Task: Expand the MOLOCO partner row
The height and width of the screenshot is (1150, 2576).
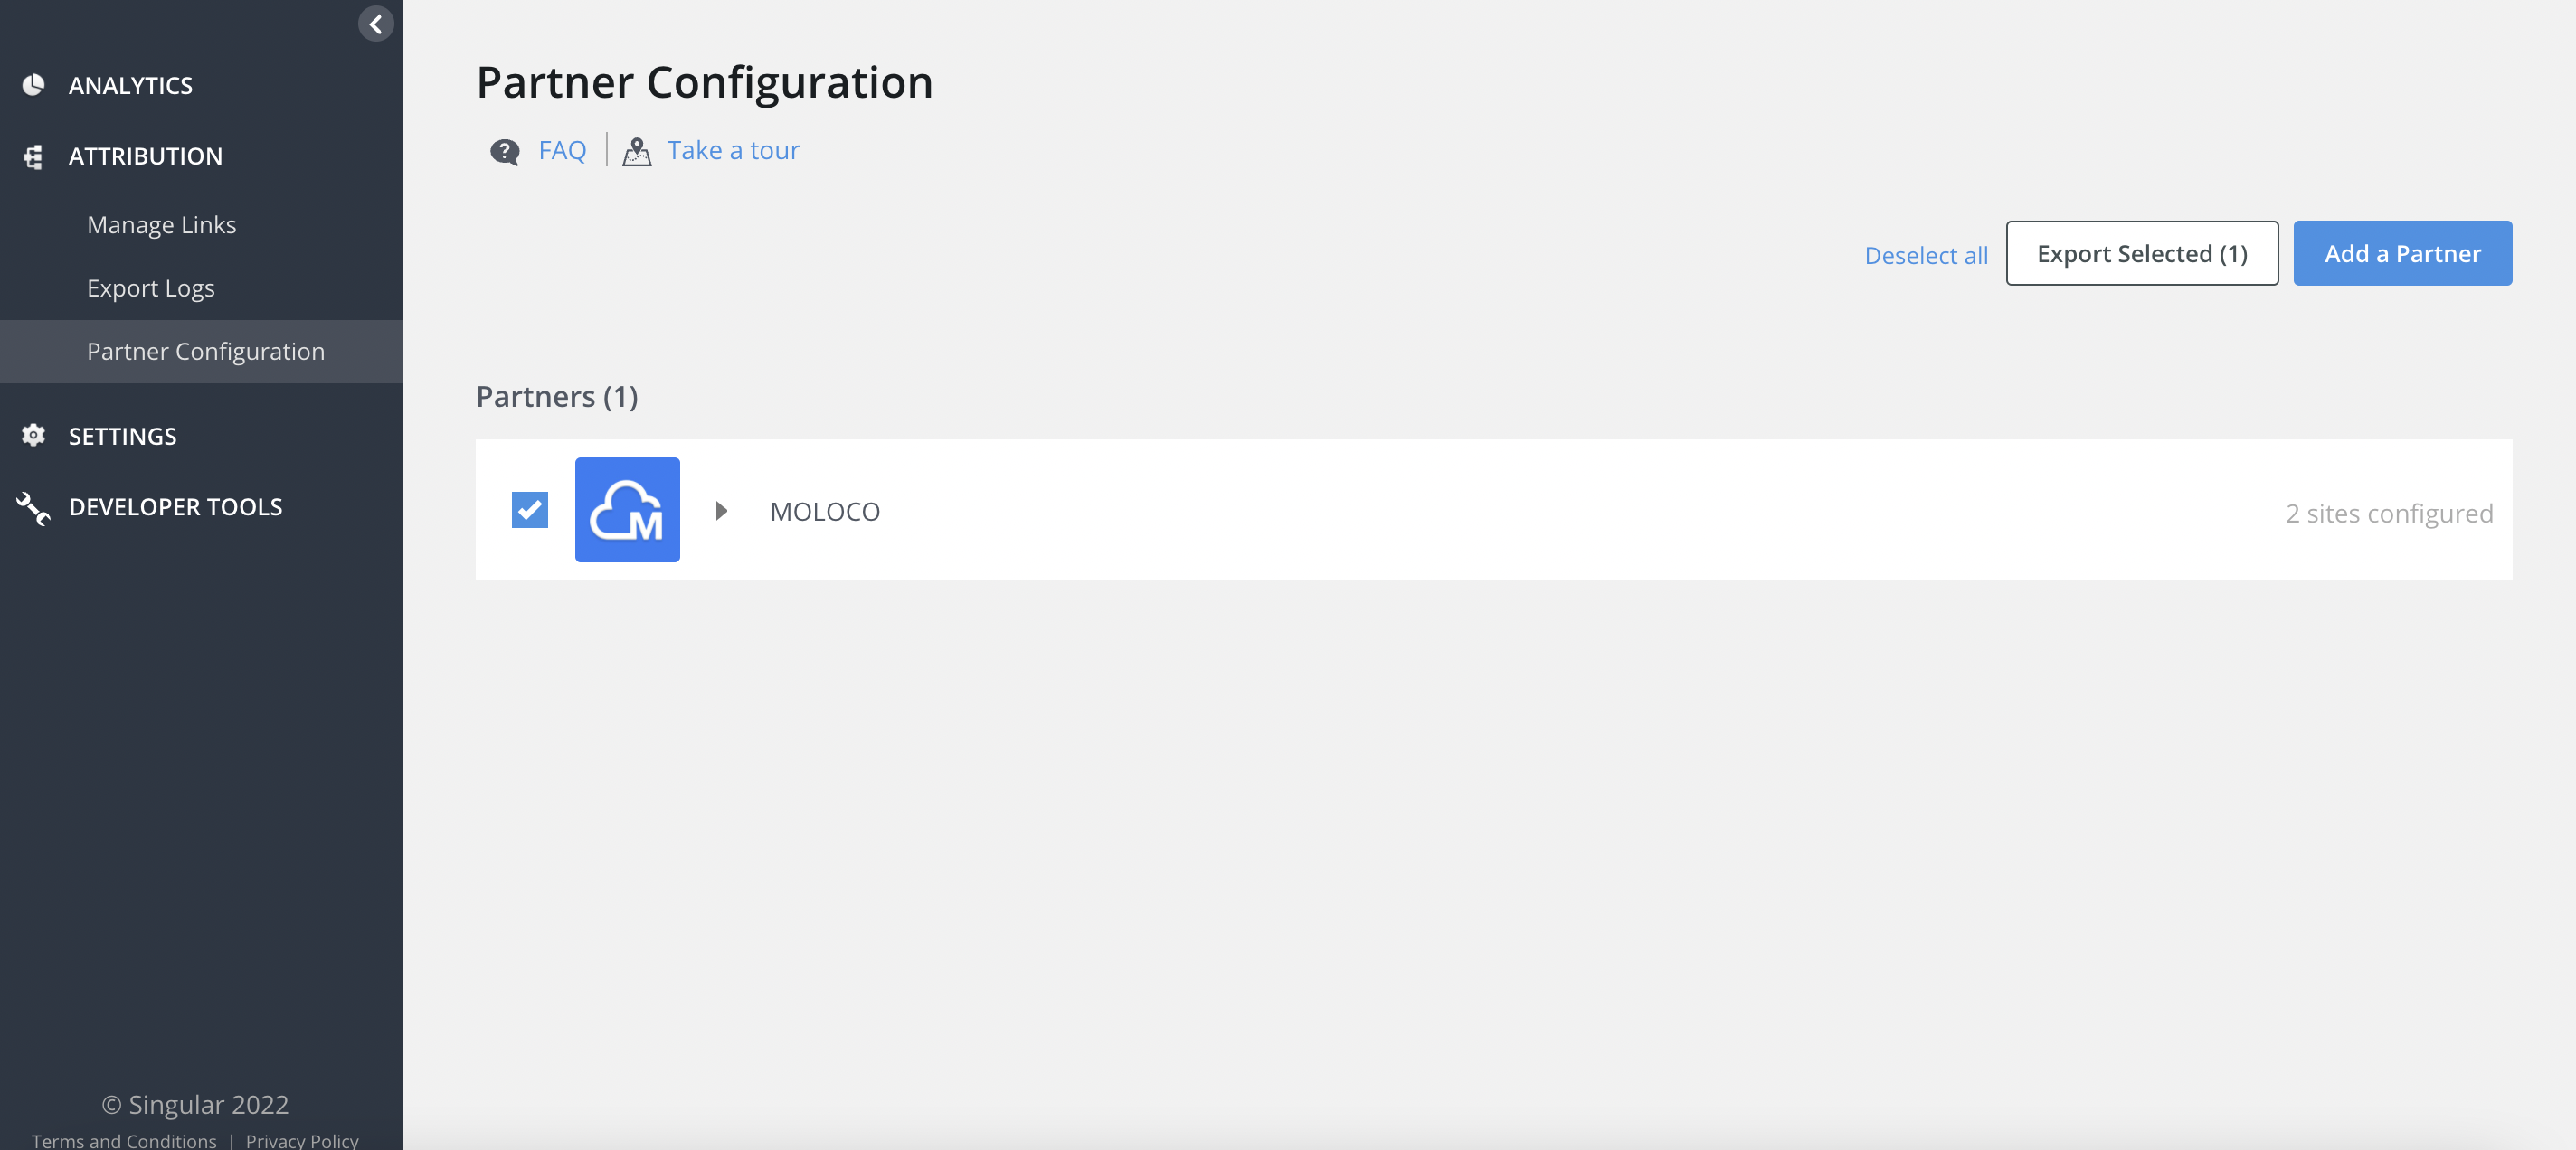Action: pyautogui.click(x=721, y=512)
